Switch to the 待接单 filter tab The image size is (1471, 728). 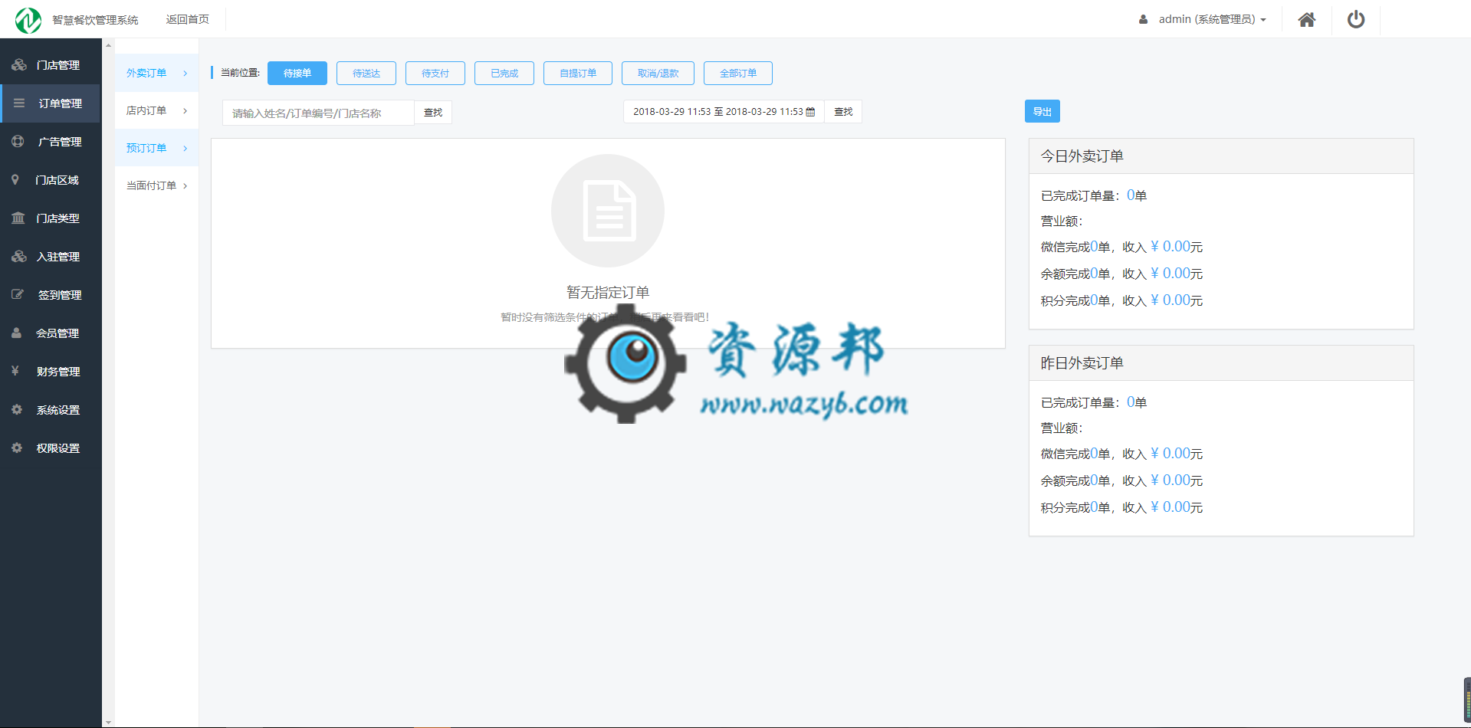(297, 73)
